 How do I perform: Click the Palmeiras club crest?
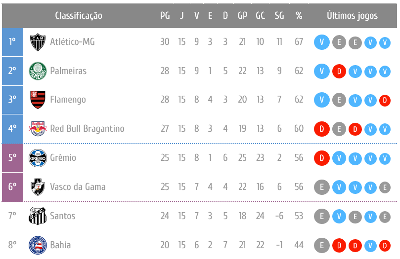[38, 71]
